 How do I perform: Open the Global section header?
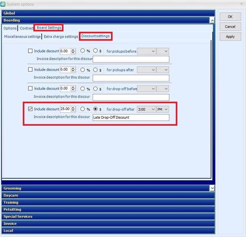(x=108, y=13)
